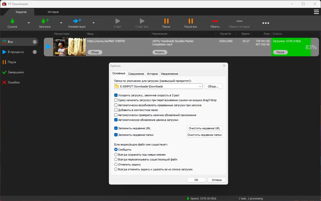
Task: Click the YT Downloader app icon in title bar
Action: (4, 4)
